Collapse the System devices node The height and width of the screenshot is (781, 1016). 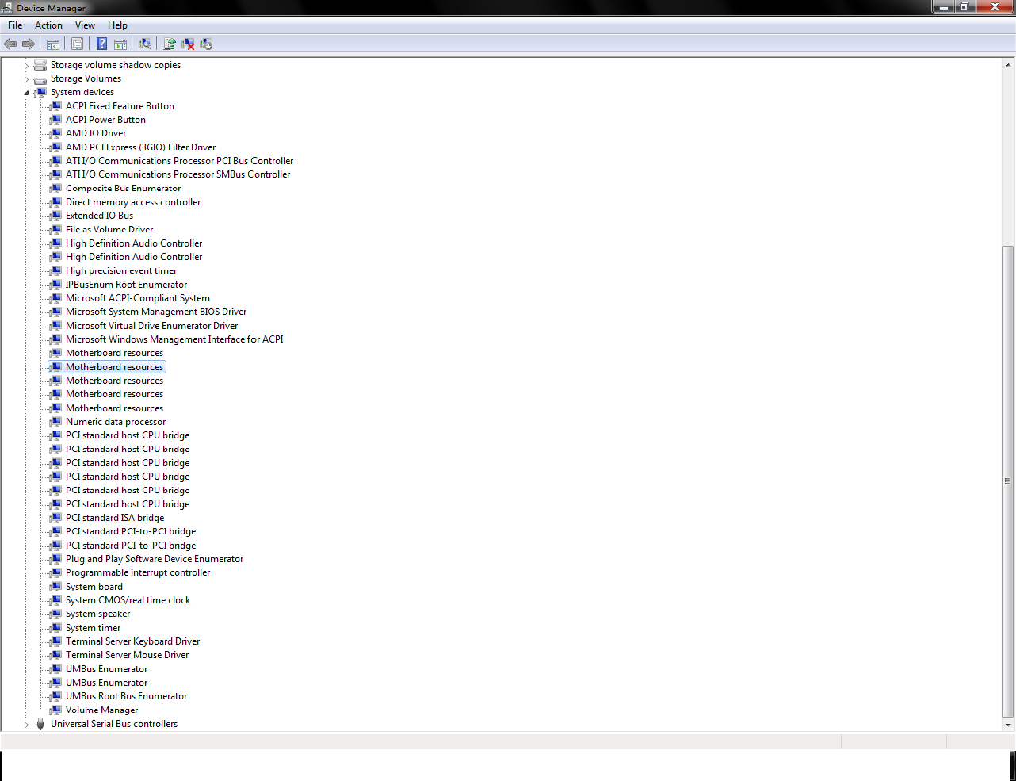26,93
